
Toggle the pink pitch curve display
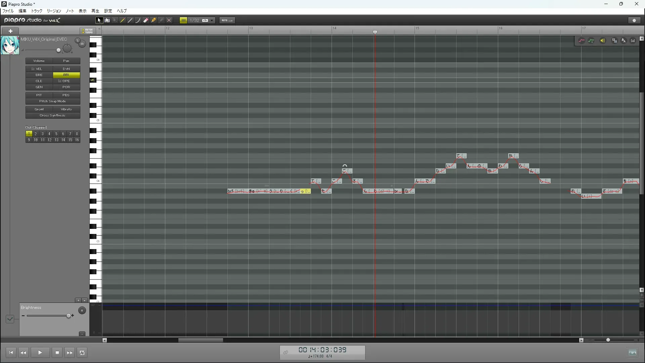pos(582,41)
